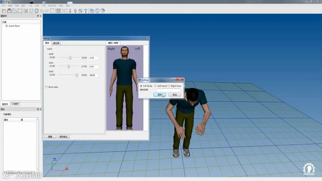
Task: Click the Export toolbar icon with outward arrow
Action: point(20,11)
